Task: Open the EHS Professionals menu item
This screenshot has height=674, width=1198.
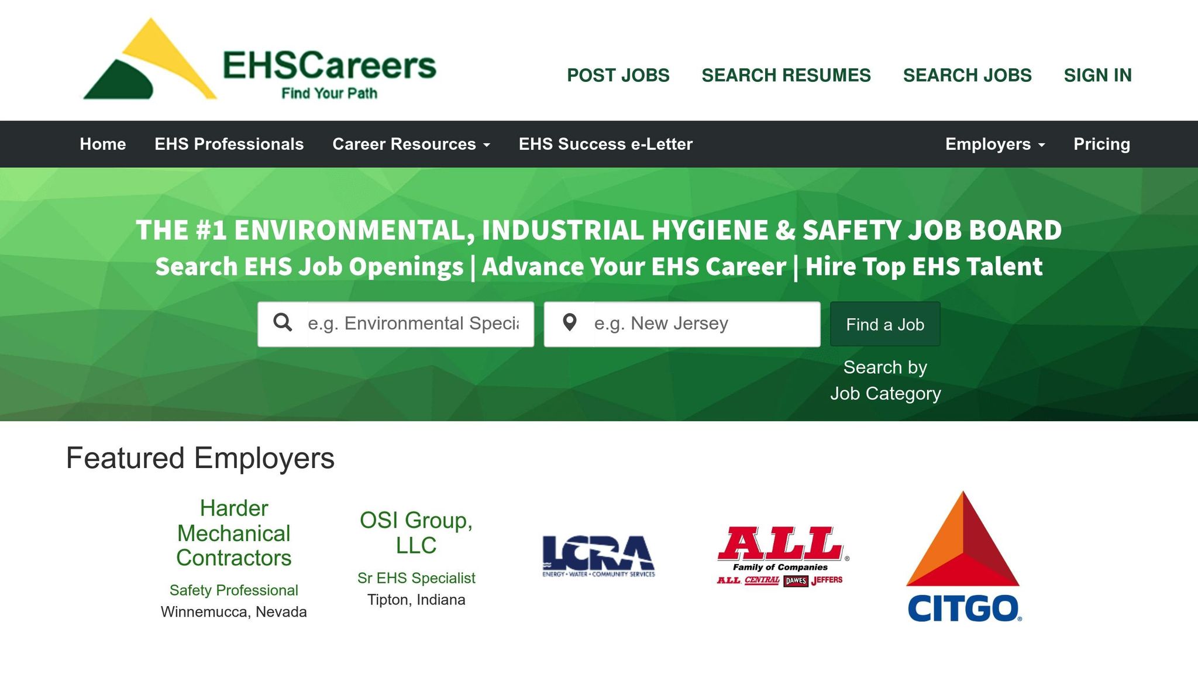Action: (x=229, y=144)
